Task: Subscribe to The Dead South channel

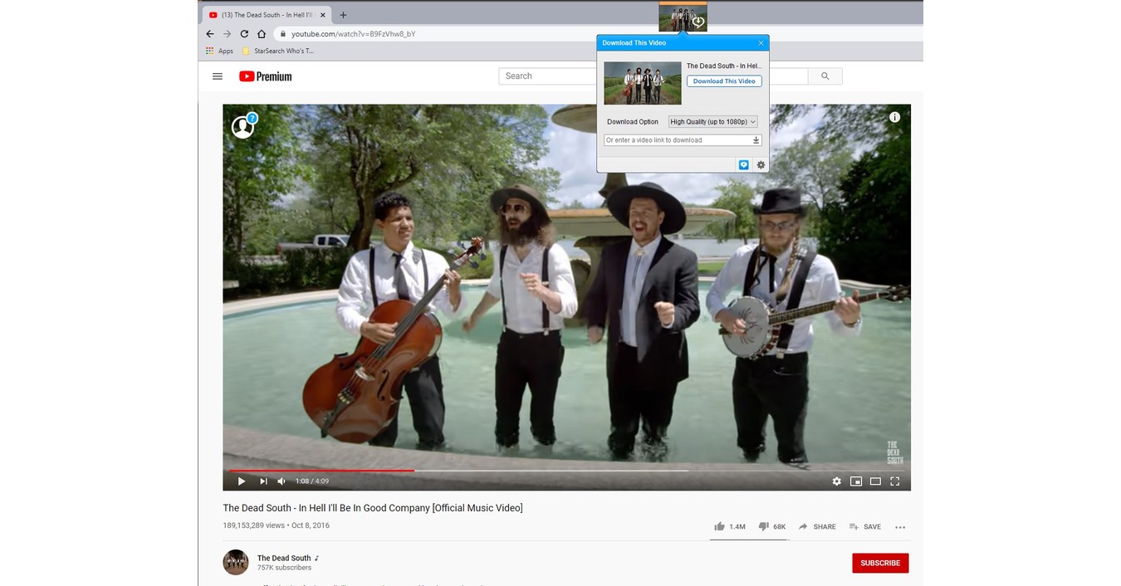Action: 880,563
